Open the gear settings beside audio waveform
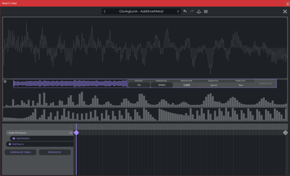Screen dimensions: 290x176 point(5,81)
